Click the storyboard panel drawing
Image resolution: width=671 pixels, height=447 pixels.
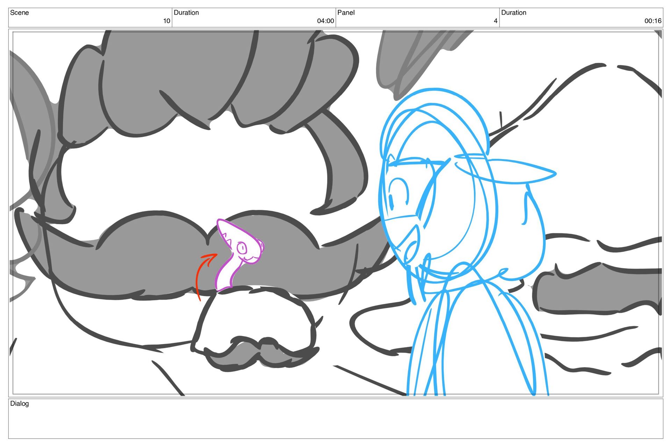point(335,213)
